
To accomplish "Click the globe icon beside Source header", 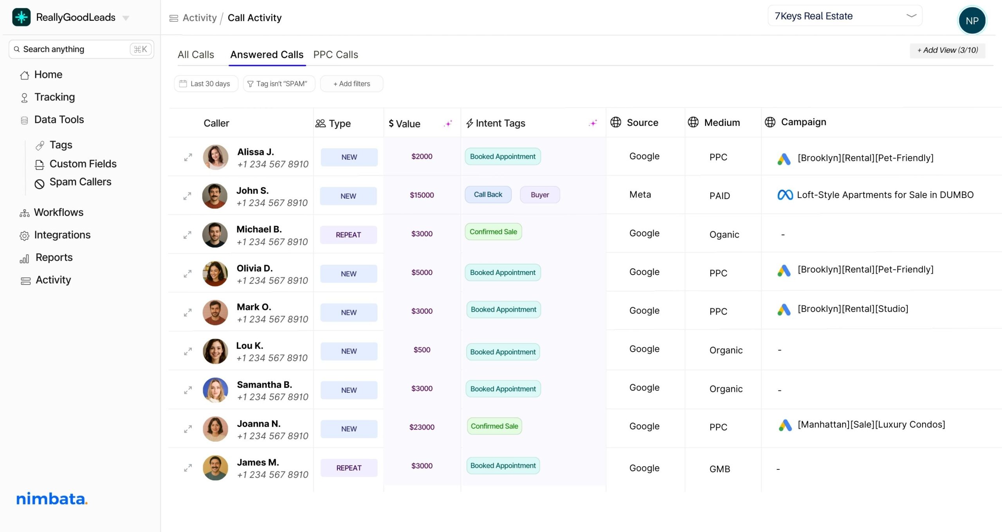I will click(616, 122).
